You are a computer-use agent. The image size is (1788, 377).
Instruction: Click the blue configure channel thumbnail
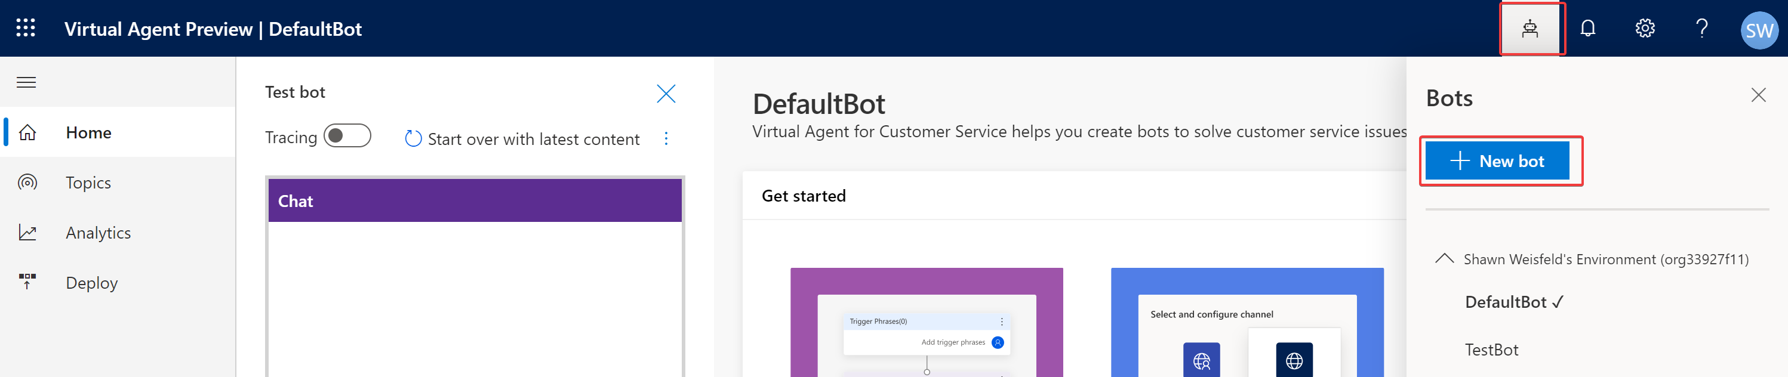[x=1247, y=322]
